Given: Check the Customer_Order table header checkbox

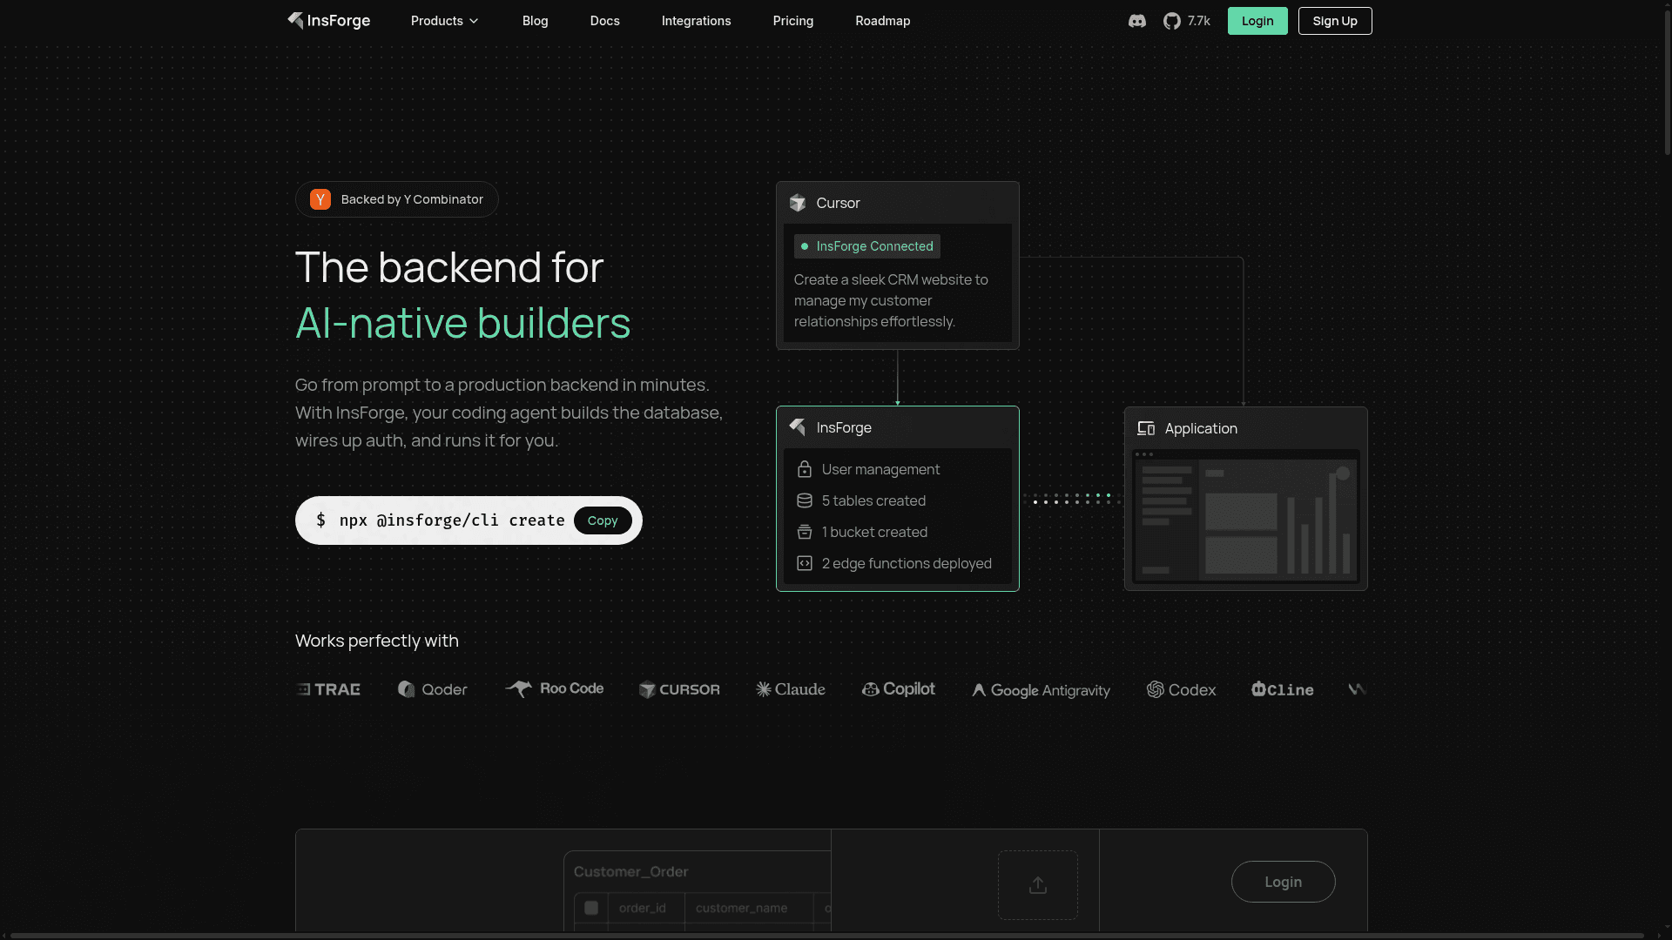Looking at the screenshot, I should point(591,908).
